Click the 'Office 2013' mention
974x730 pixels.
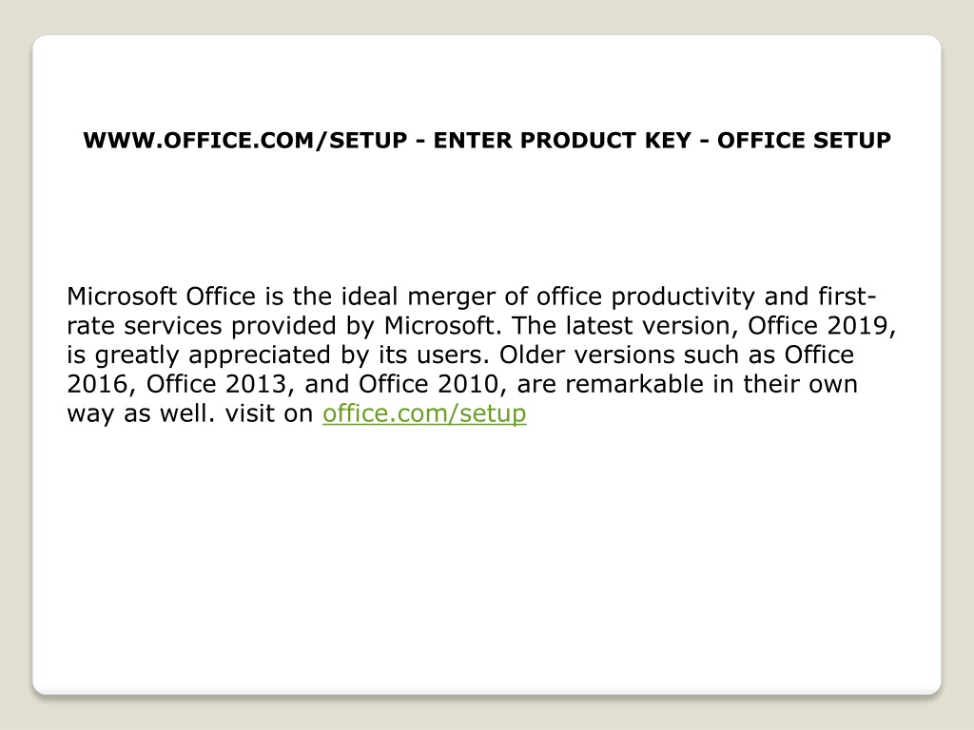216,384
